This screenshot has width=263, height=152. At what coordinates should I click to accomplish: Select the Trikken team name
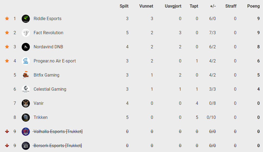click(x=41, y=118)
